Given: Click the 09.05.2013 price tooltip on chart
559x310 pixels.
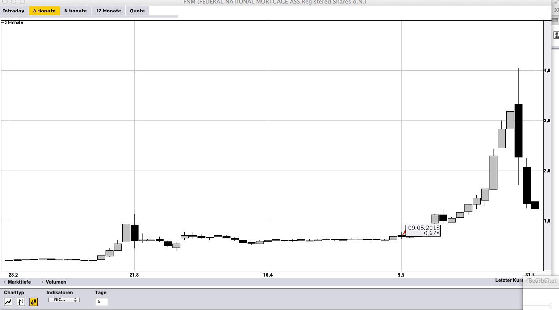Looking at the screenshot, I should 424,231.
